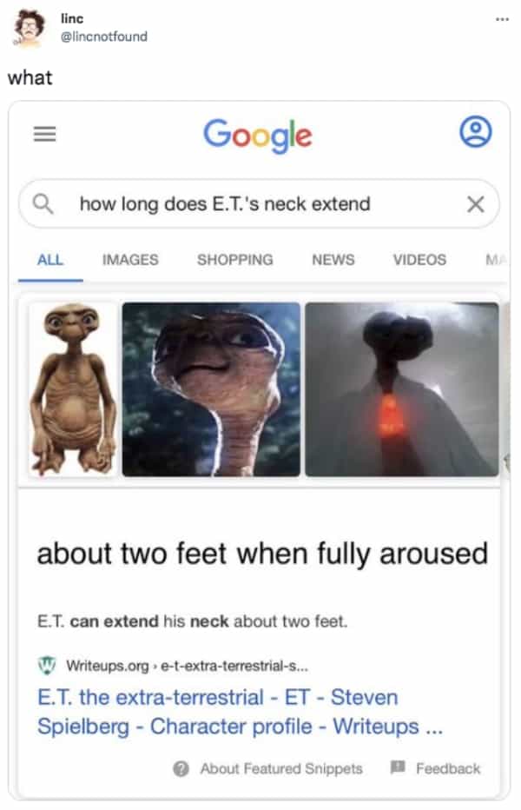521x810 pixels.
Task: Open the Google account profile icon
Action: point(476,132)
